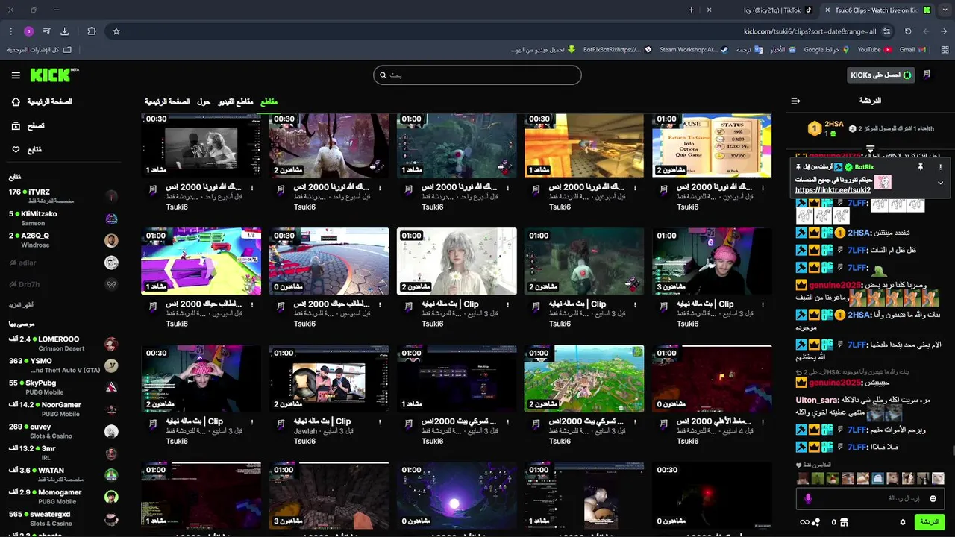Click the search box (بحث)
955x537 pixels.
tap(477, 75)
